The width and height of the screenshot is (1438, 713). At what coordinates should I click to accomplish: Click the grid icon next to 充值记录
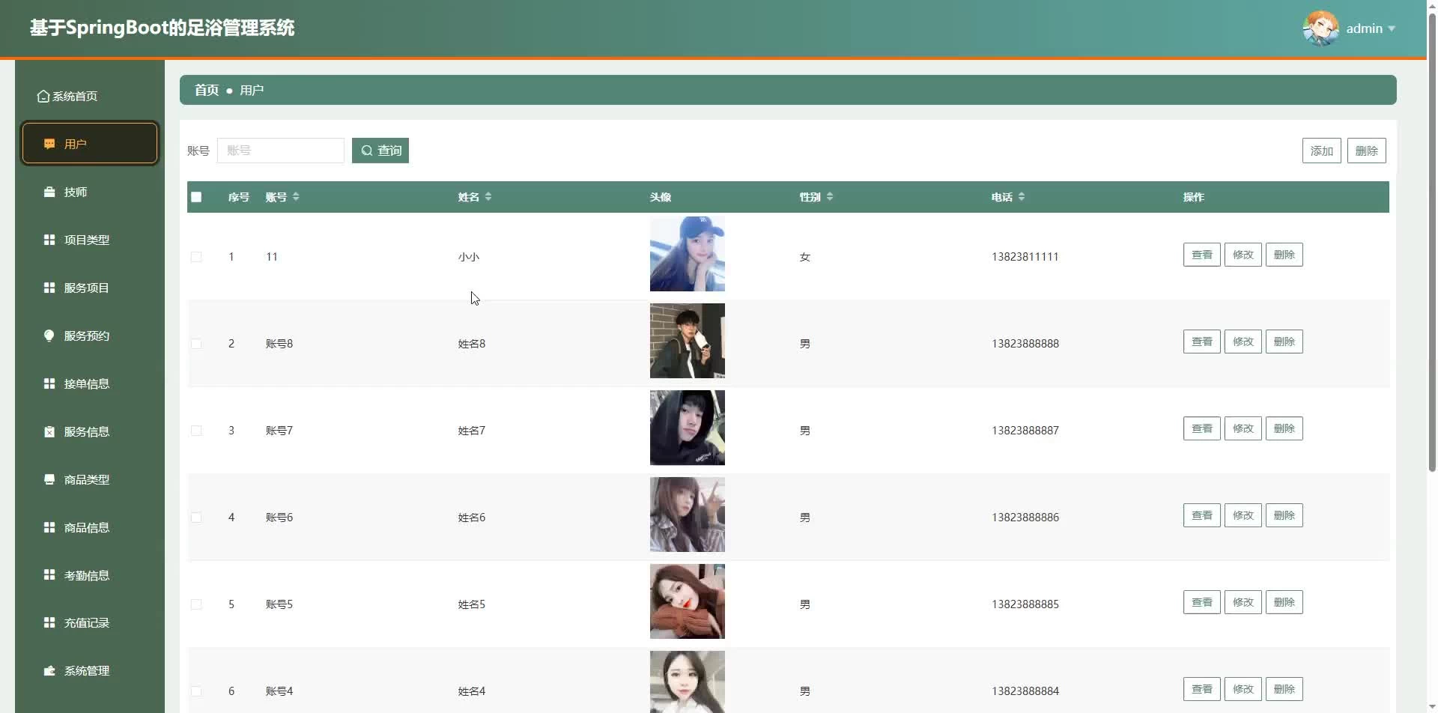[49, 622]
